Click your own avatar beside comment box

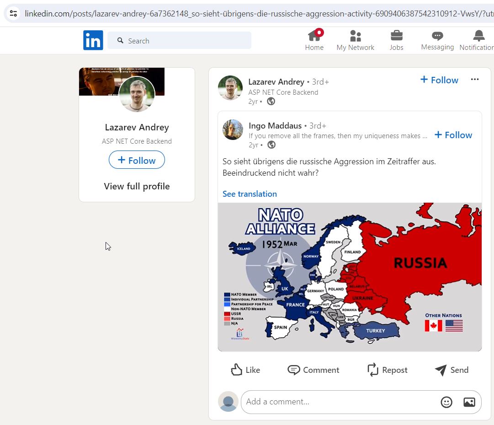coord(228,401)
